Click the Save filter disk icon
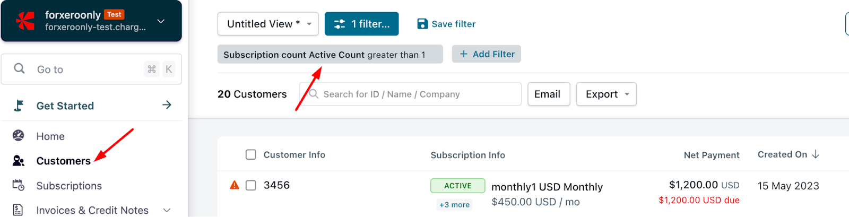 coord(422,24)
